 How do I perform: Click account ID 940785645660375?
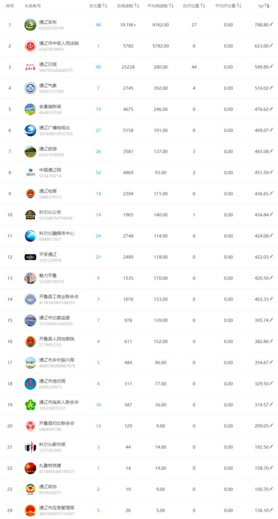tap(56, 70)
